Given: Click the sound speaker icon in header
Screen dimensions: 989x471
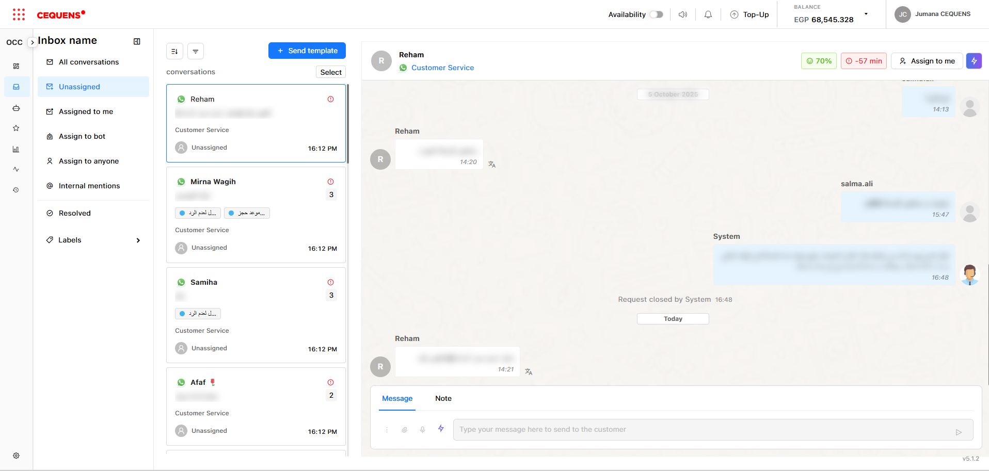Looking at the screenshot, I should coord(683,14).
